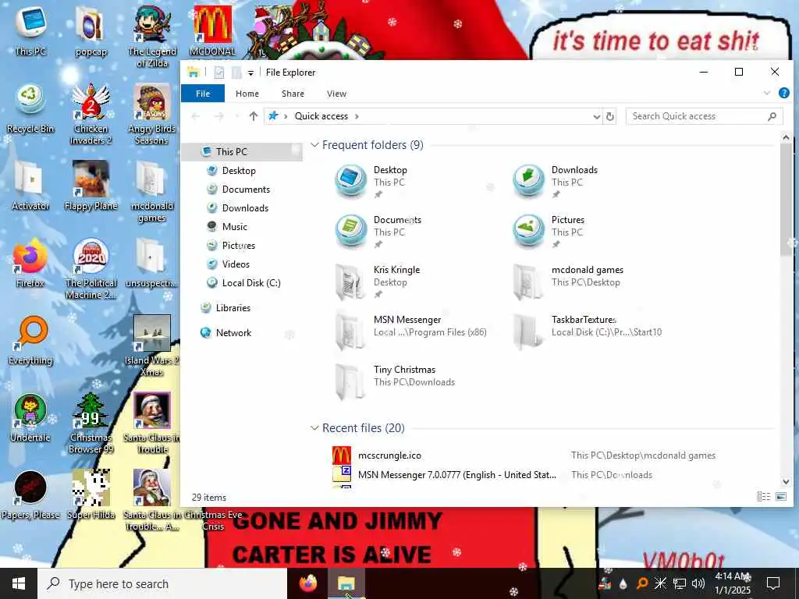The image size is (799, 599).
Task: Launch the Undertale shortcut
Action: (30, 418)
